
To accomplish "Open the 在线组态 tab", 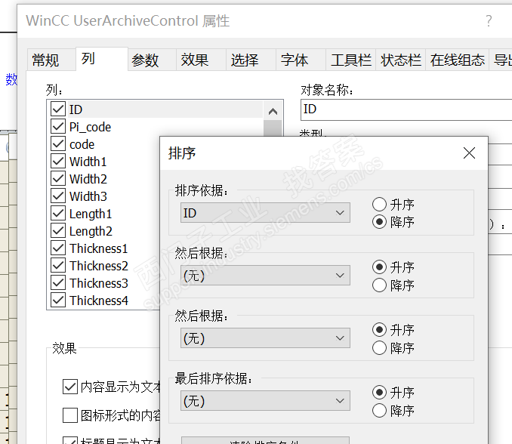I will 457,60.
